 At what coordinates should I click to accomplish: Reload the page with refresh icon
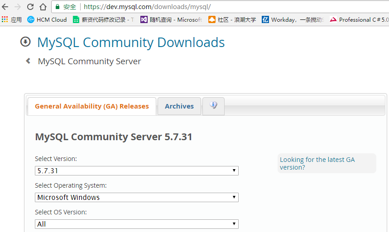tap(30, 7)
